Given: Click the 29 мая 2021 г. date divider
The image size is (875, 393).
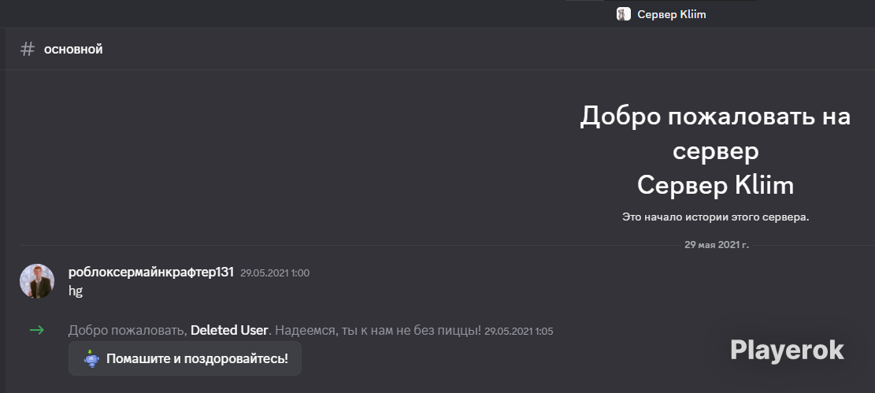Looking at the screenshot, I should [x=717, y=245].
